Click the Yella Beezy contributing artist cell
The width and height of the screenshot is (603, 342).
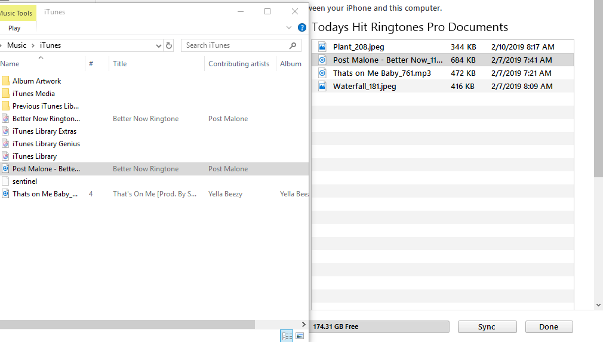coord(225,194)
